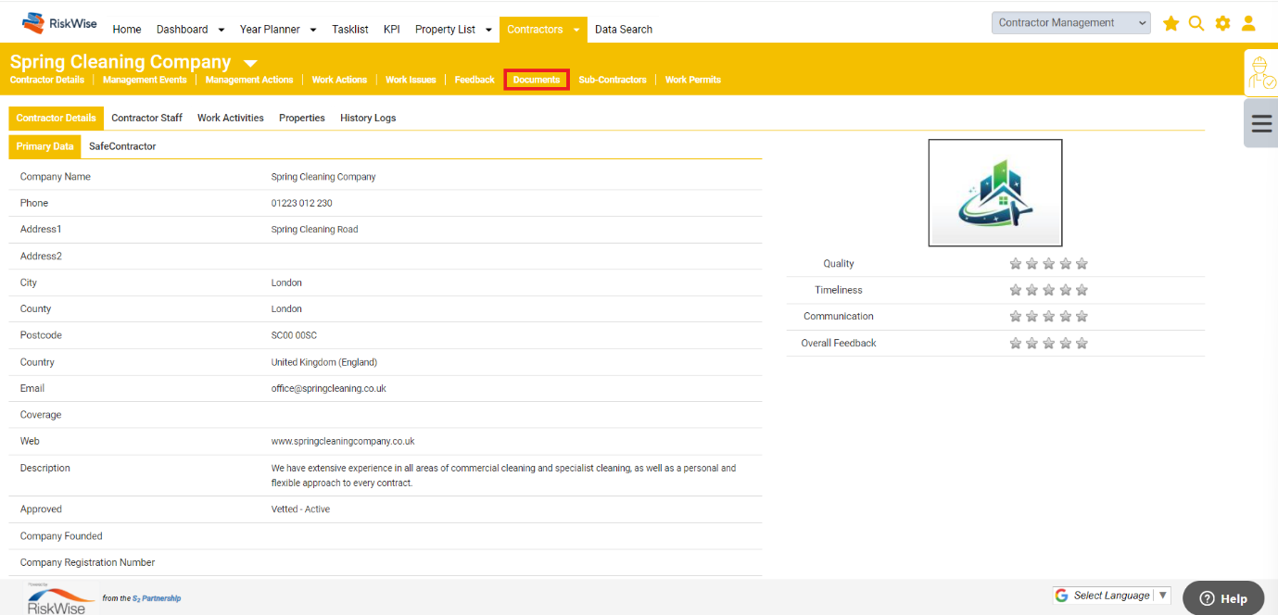Rate Timeliness with the third star
The width and height of the screenshot is (1278, 615).
[x=1048, y=290]
